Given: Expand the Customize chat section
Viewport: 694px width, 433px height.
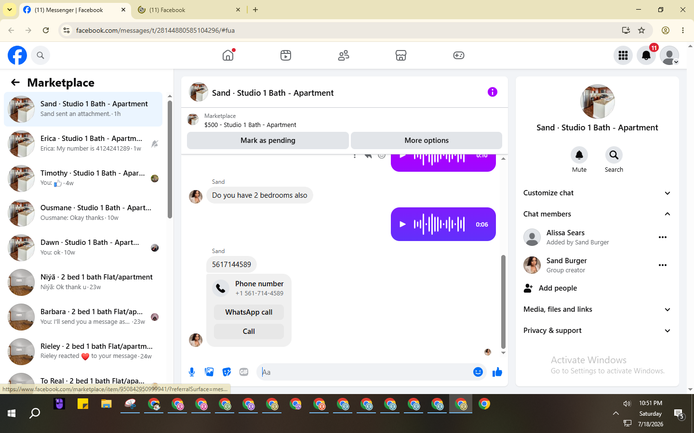Looking at the screenshot, I should pos(597,193).
